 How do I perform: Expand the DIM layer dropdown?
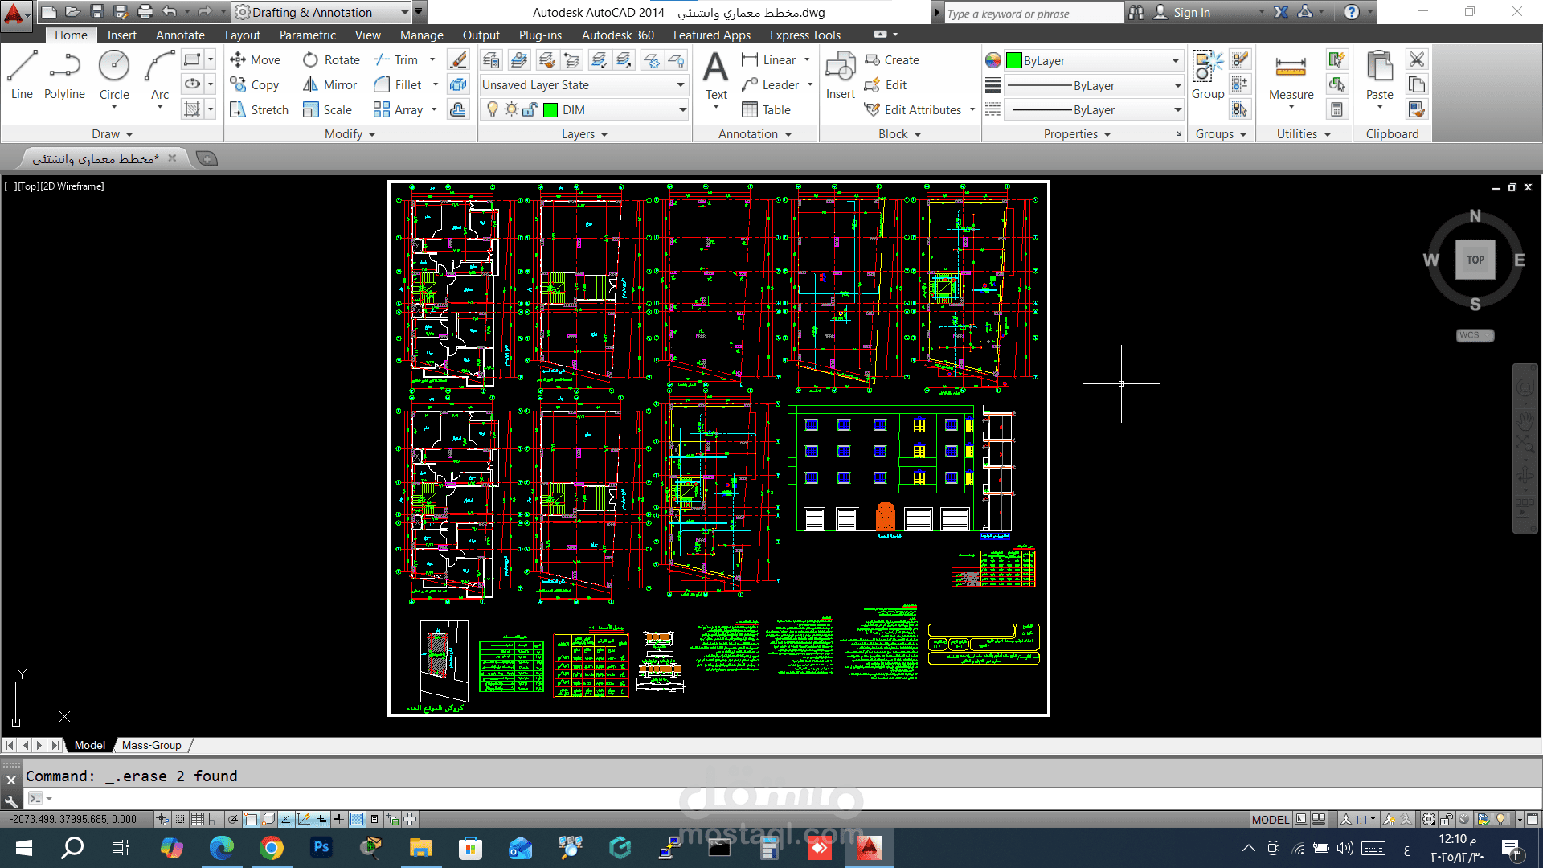[682, 110]
